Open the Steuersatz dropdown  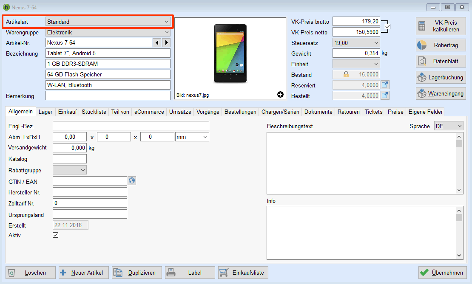click(x=356, y=43)
